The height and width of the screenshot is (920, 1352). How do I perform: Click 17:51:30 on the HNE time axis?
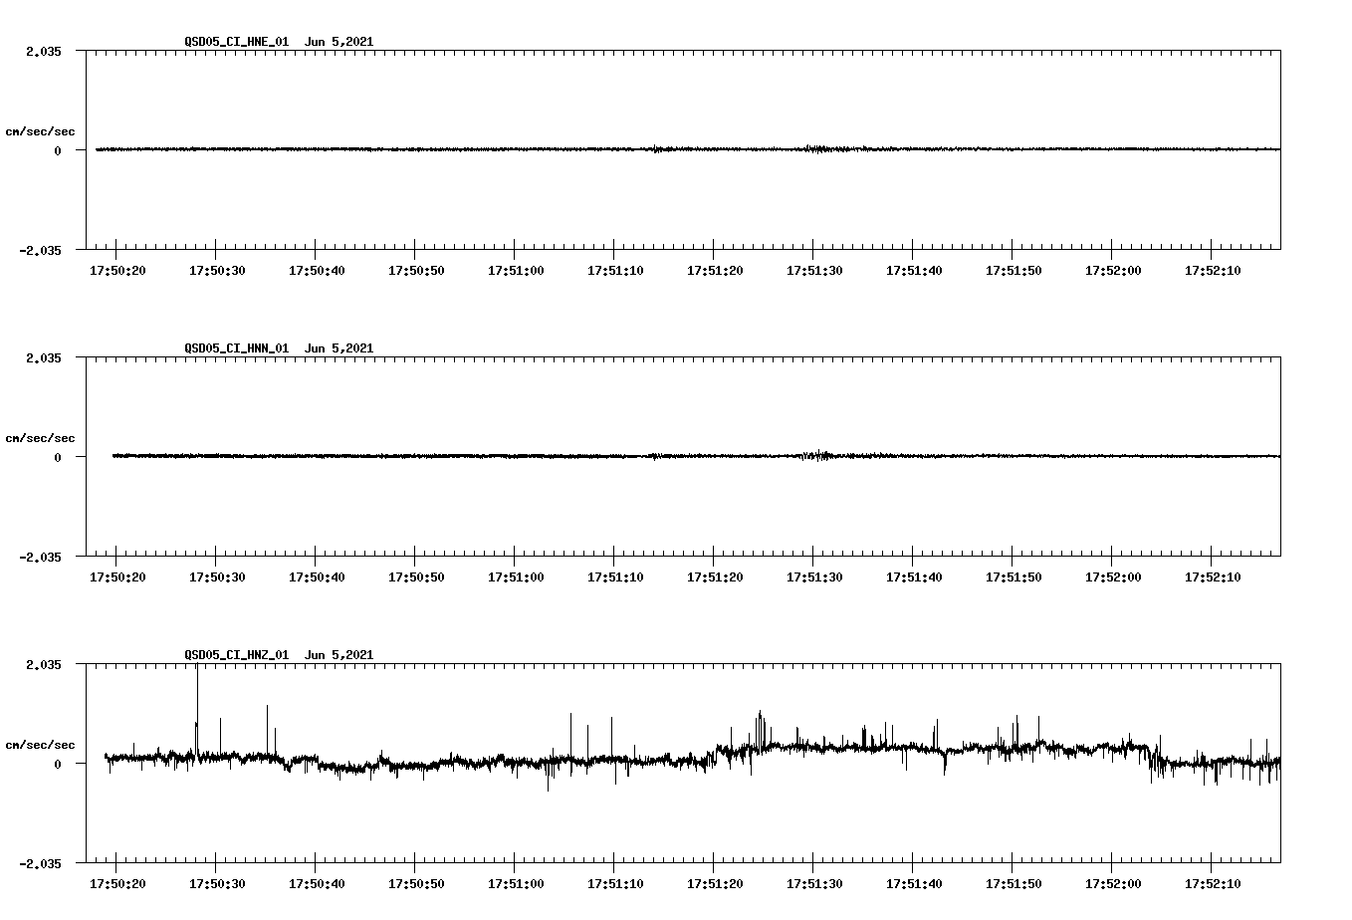pyautogui.click(x=814, y=271)
